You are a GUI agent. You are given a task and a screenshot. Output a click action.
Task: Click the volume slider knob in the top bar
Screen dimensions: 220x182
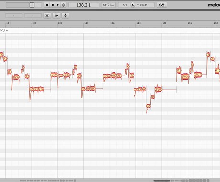coord(32,5)
